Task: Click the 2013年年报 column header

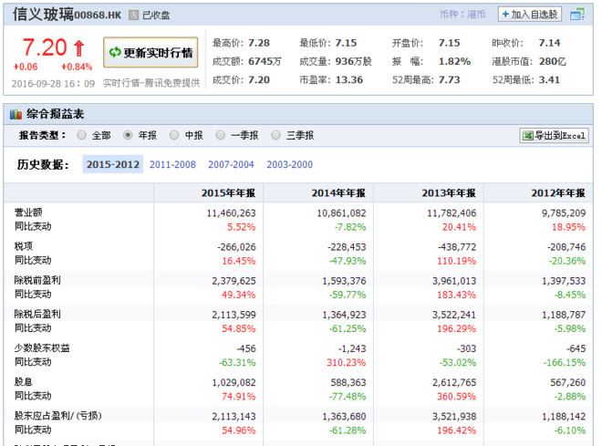Action: [x=449, y=193]
